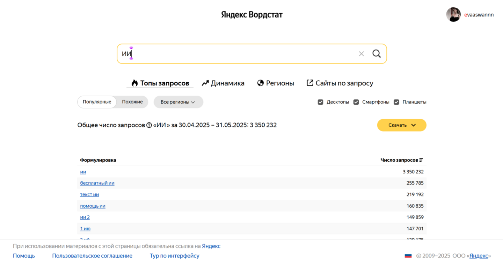Click the sort icon beside Число запросов

click(421, 160)
